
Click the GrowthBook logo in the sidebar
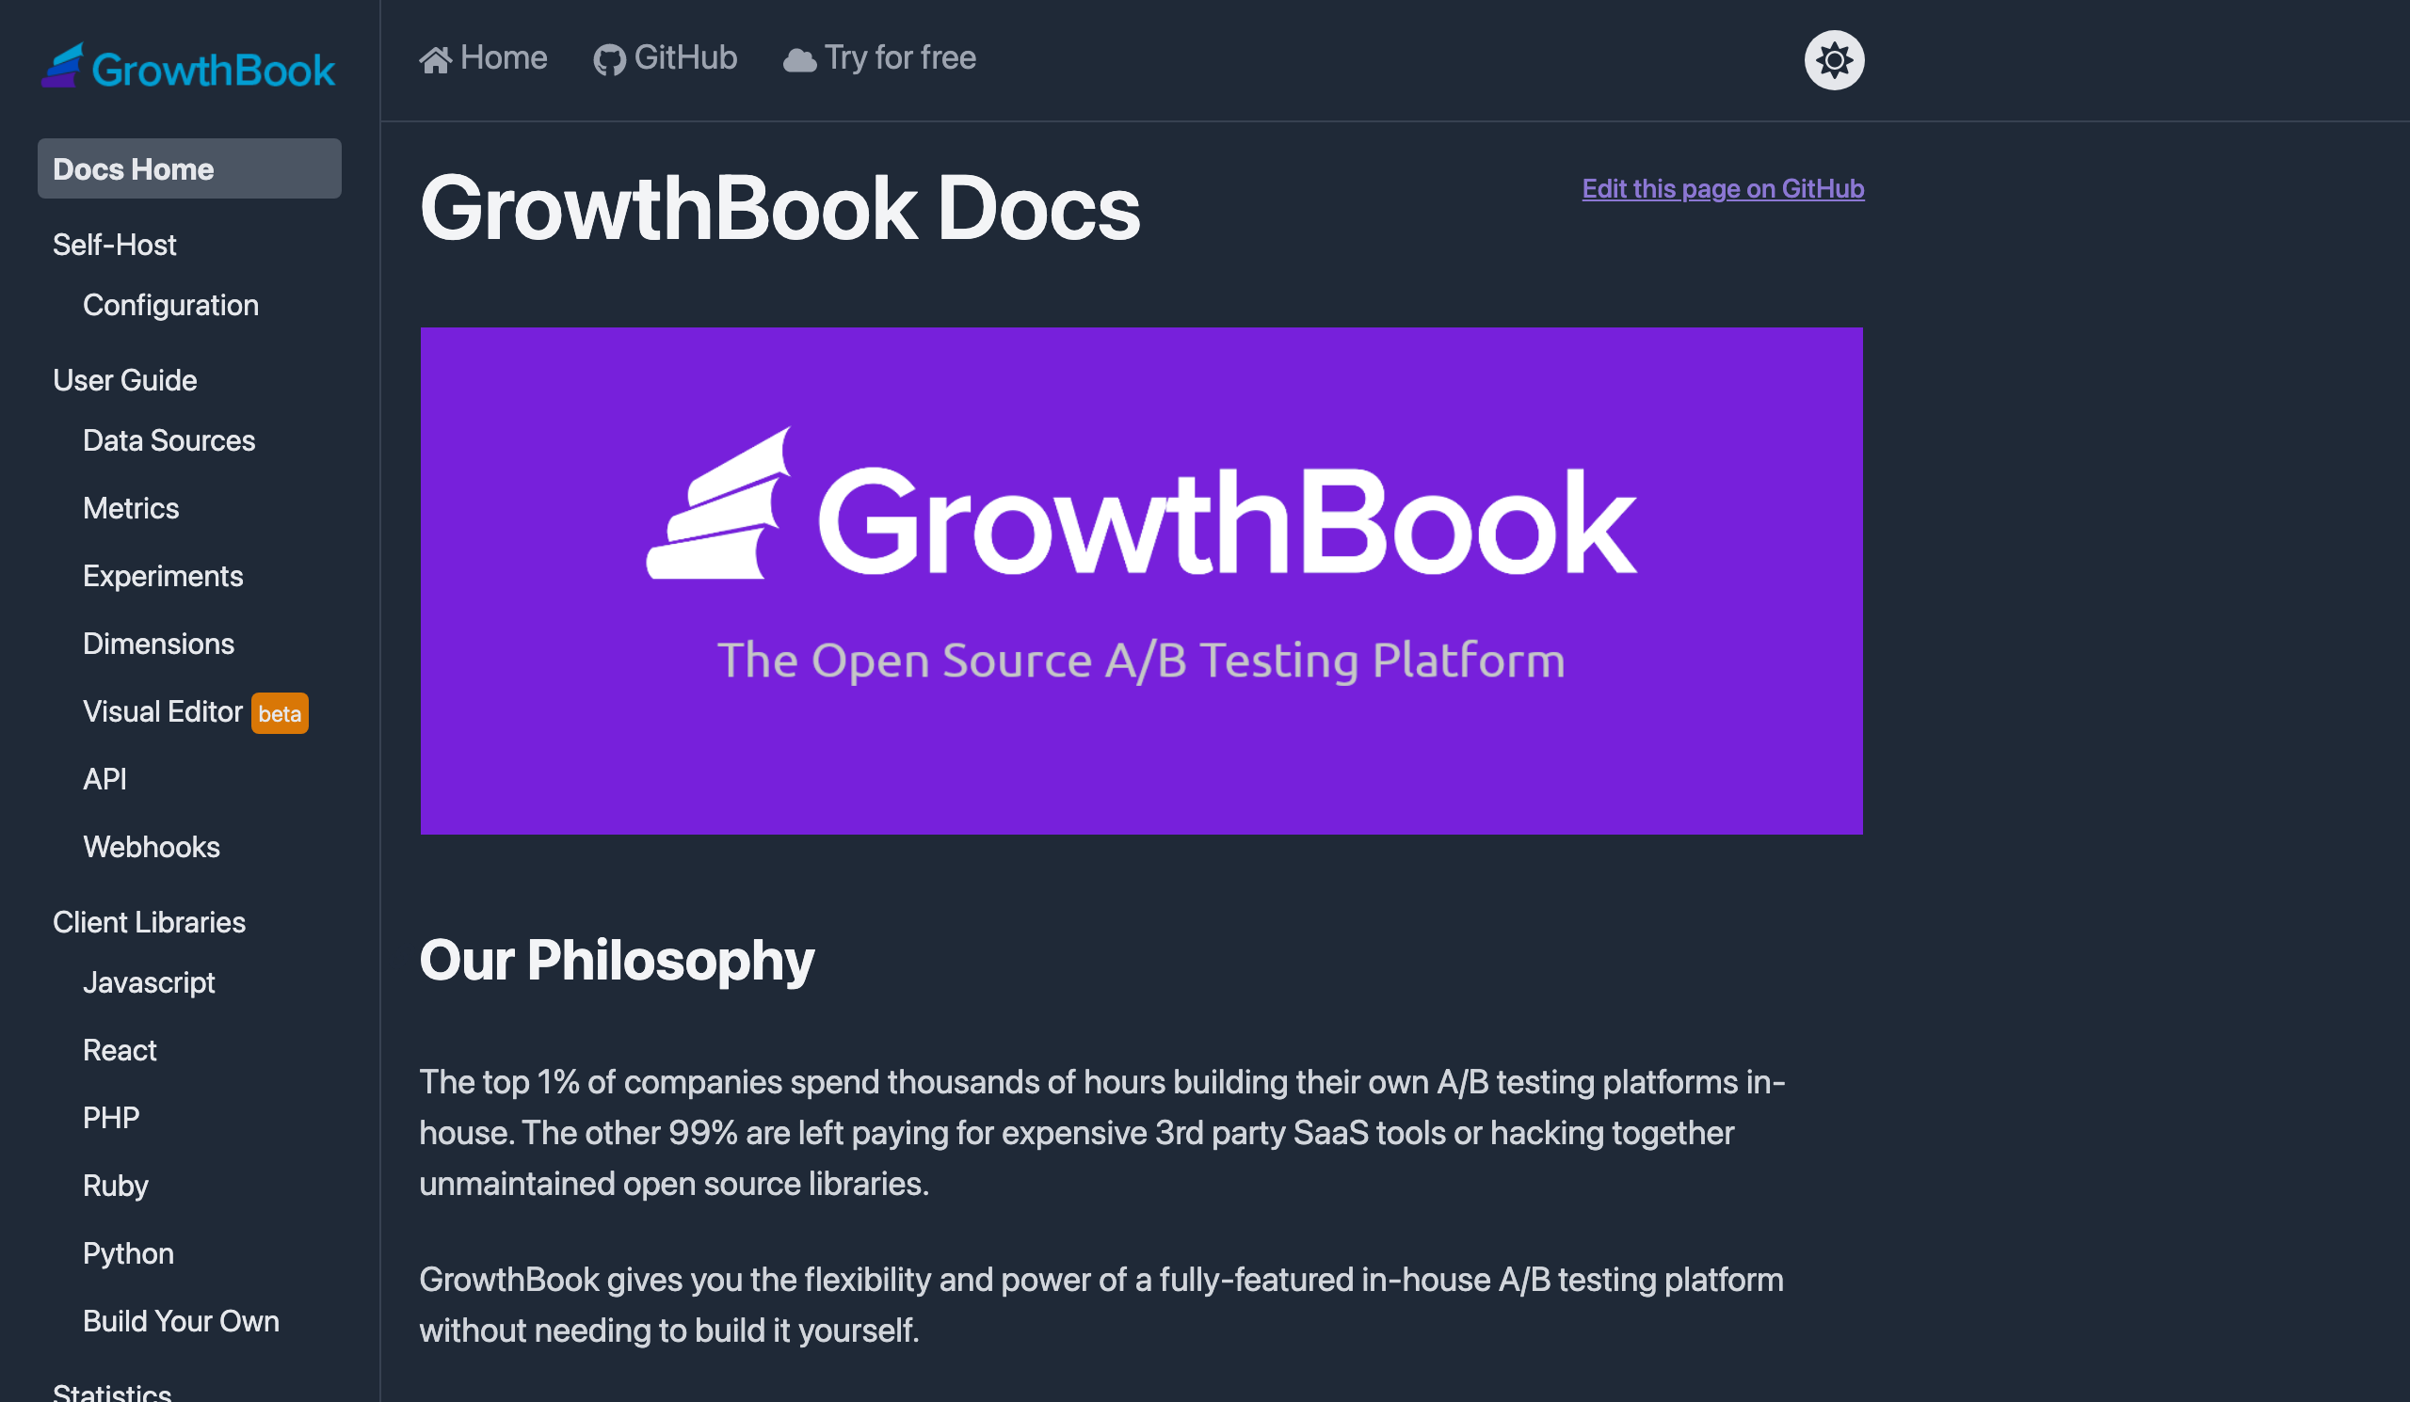[188, 67]
